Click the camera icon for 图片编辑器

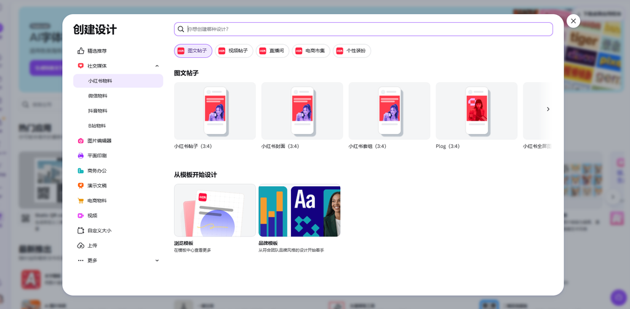pos(81,141)
